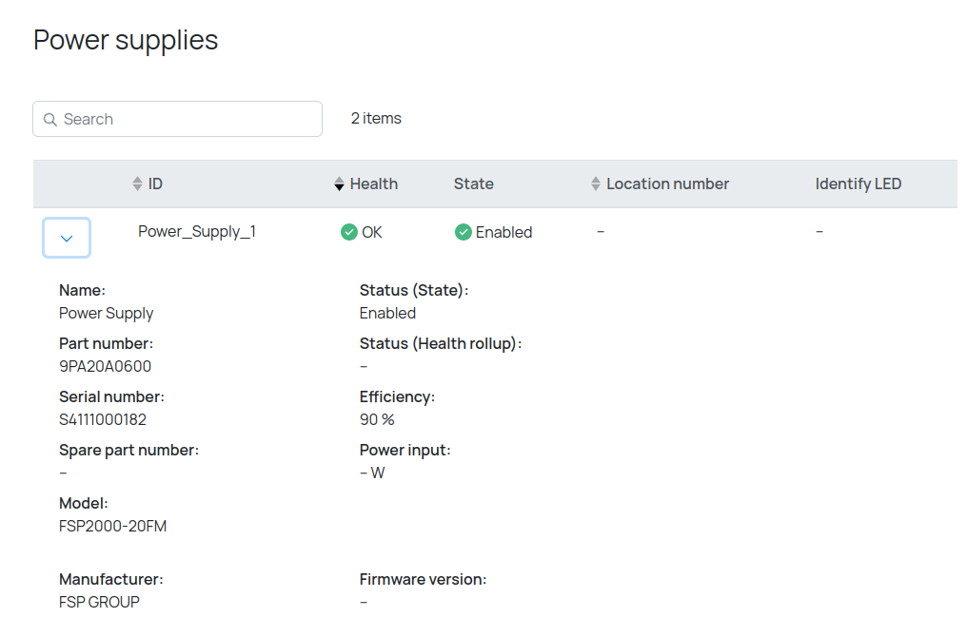
Task: Click the Firmware version label
Action: coord(423,579)
